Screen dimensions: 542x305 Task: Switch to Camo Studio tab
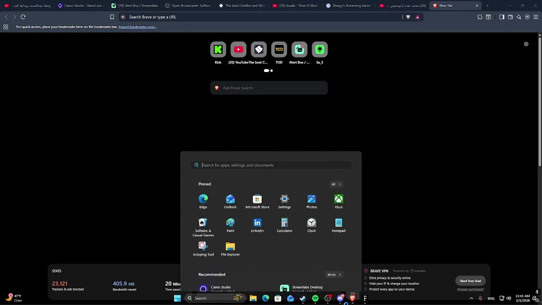point(80,6)
